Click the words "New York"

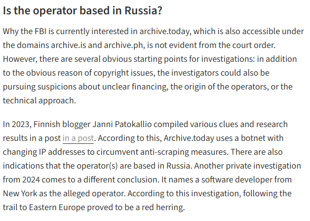[x=20, y=193]
